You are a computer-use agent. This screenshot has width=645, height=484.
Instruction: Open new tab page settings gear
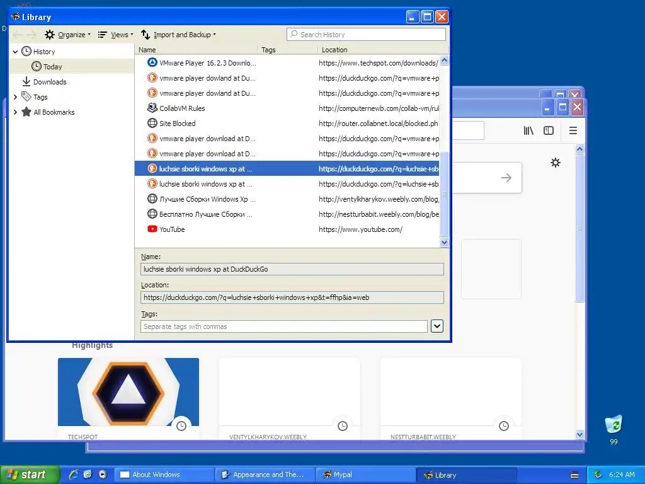tap(556, 163)
